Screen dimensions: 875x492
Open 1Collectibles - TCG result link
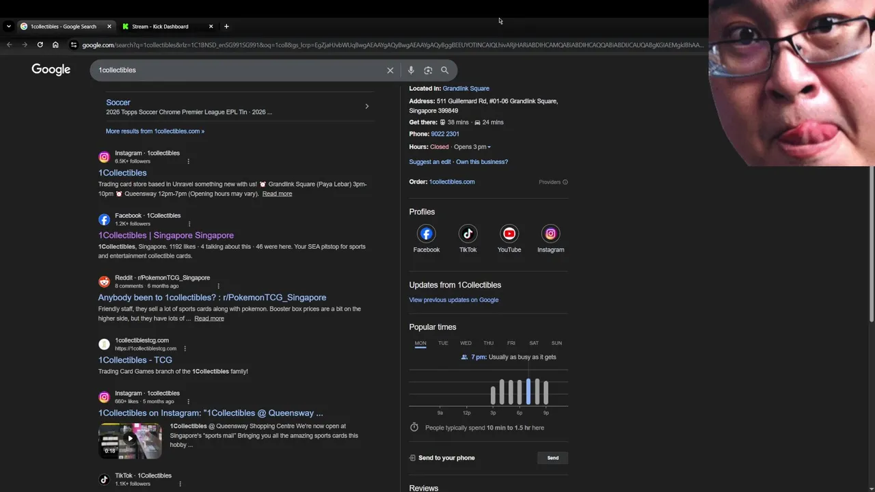click(135, 360)
